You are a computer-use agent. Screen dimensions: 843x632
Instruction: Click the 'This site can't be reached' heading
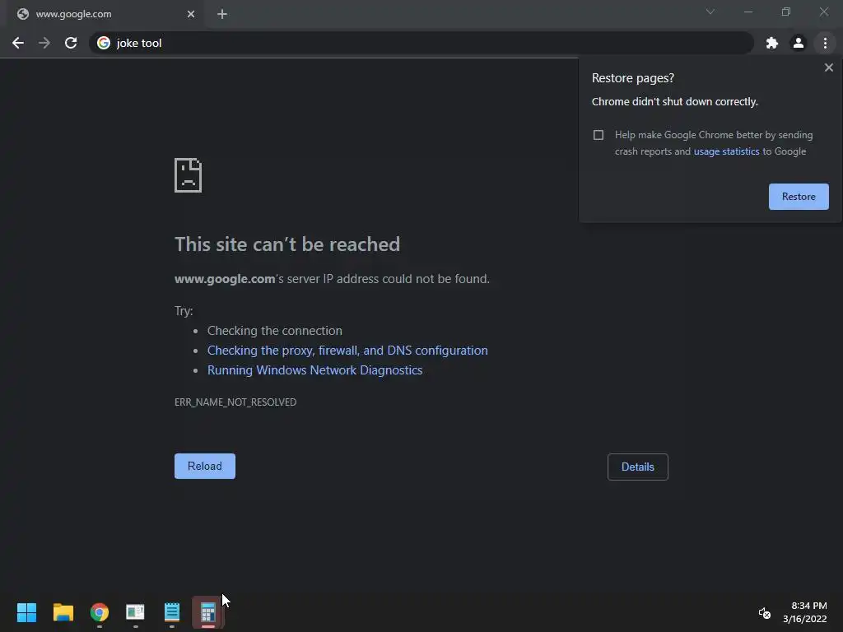(287, 244)
